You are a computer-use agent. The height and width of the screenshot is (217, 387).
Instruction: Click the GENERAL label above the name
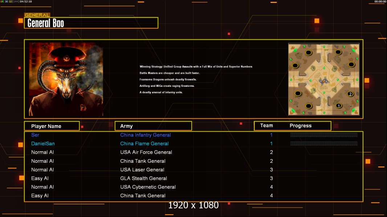click(37, 15)
